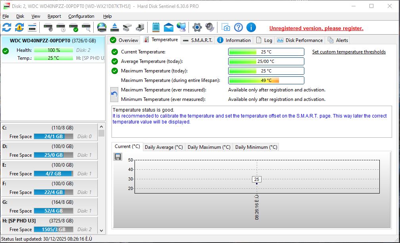Click the camera screenshot icon
This screenshot has width=400, height=243.
tap(226, 27)
